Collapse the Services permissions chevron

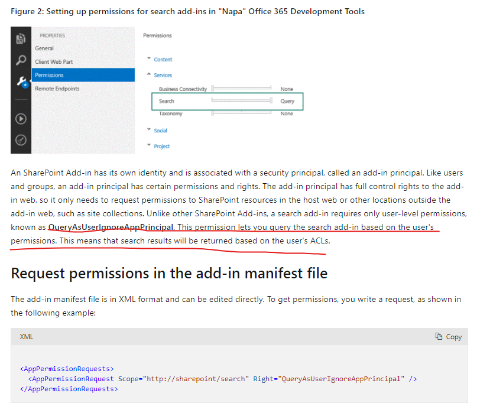[149, 74]
